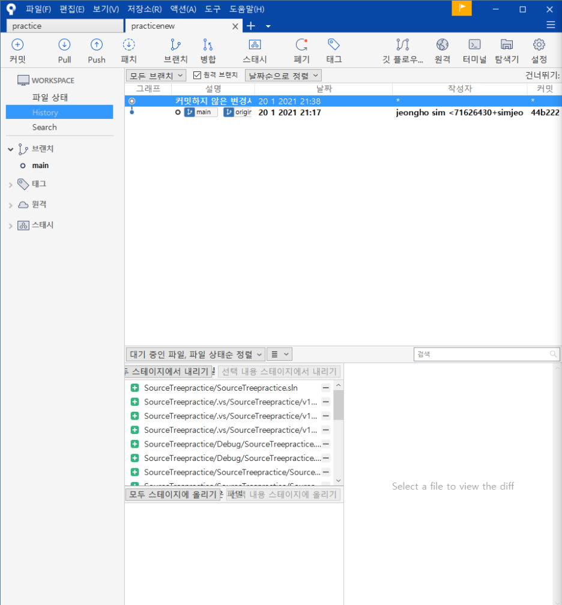Close the practicenew tab
Image resolution: width=562 pixels, height=605 pixels.
pos(235,26)
